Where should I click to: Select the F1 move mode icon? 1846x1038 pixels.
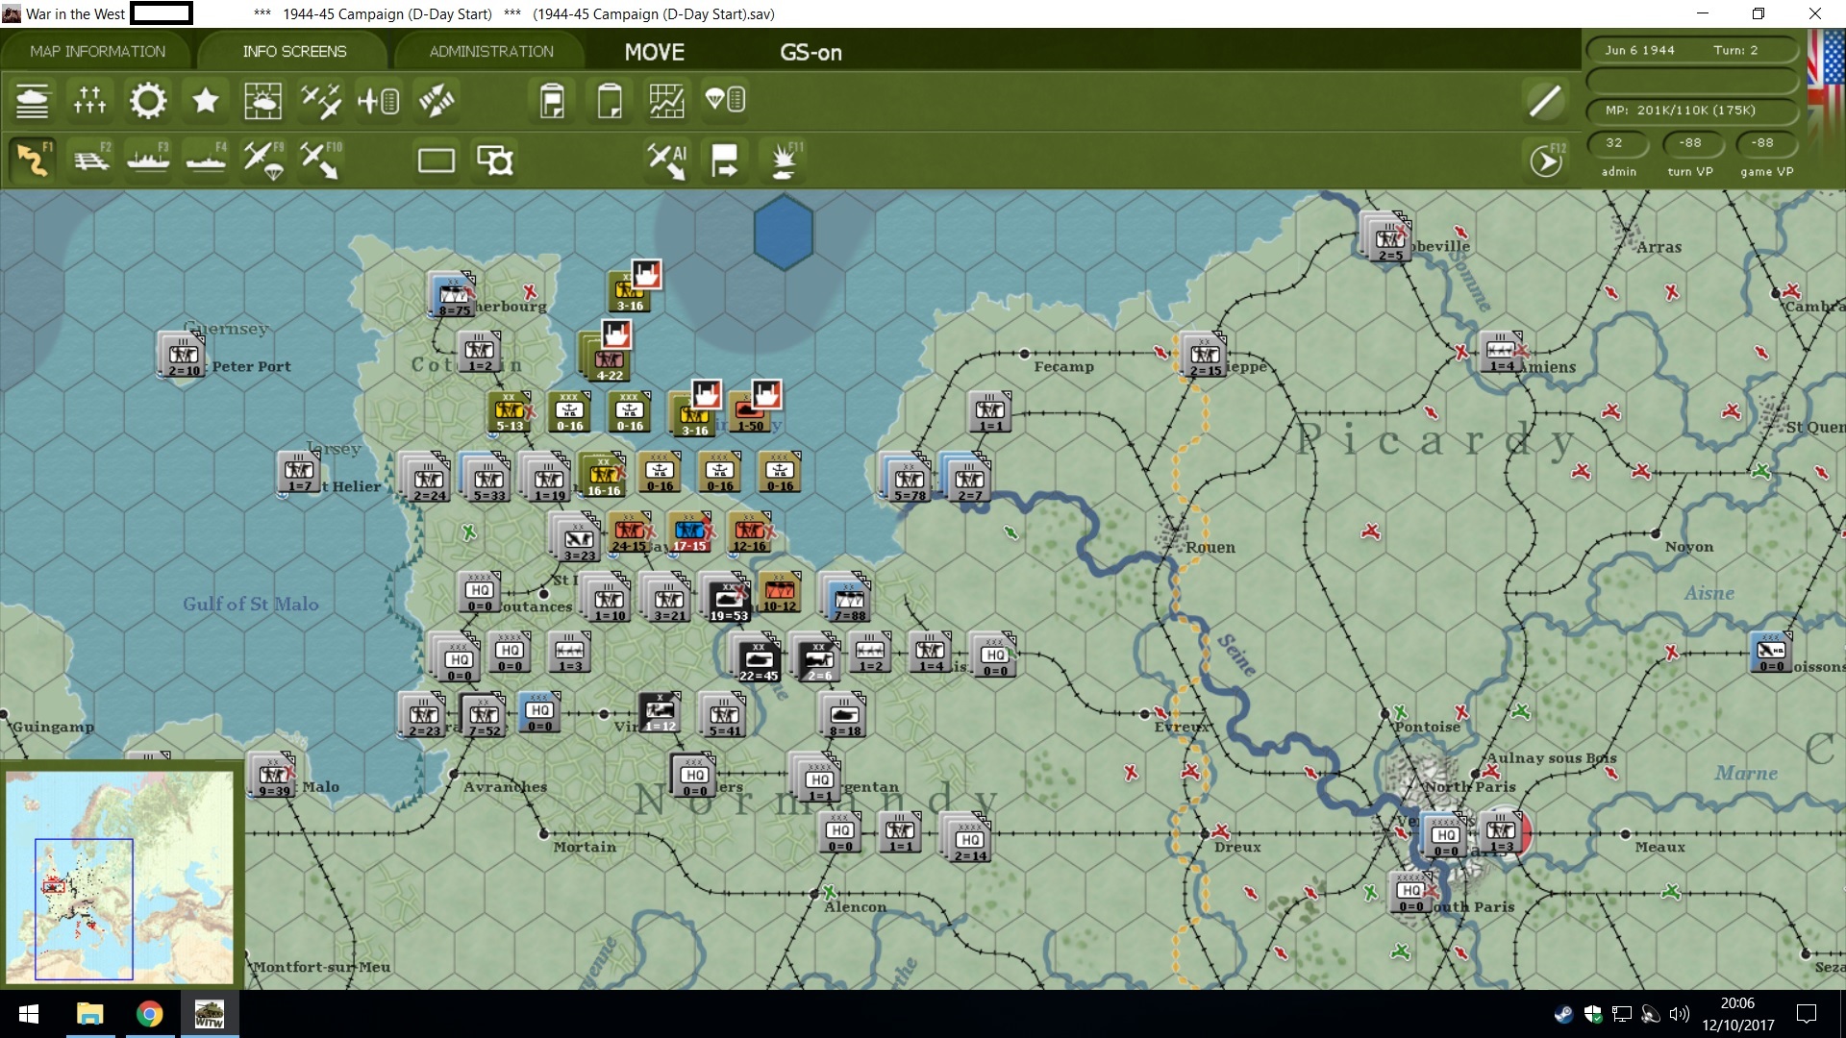point(33,160)
